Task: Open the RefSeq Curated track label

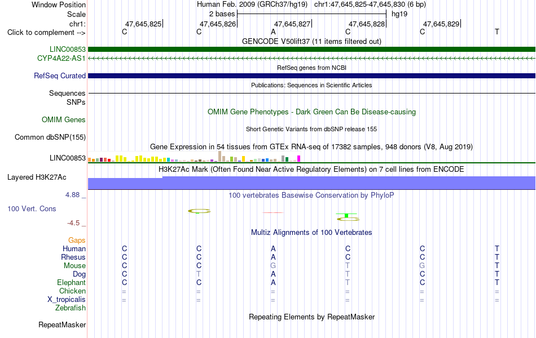Action: point(60,76)
